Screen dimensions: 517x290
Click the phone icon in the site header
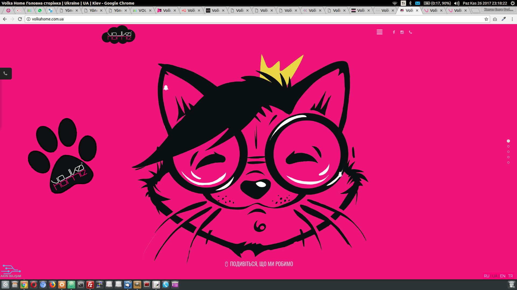(410, 32)
